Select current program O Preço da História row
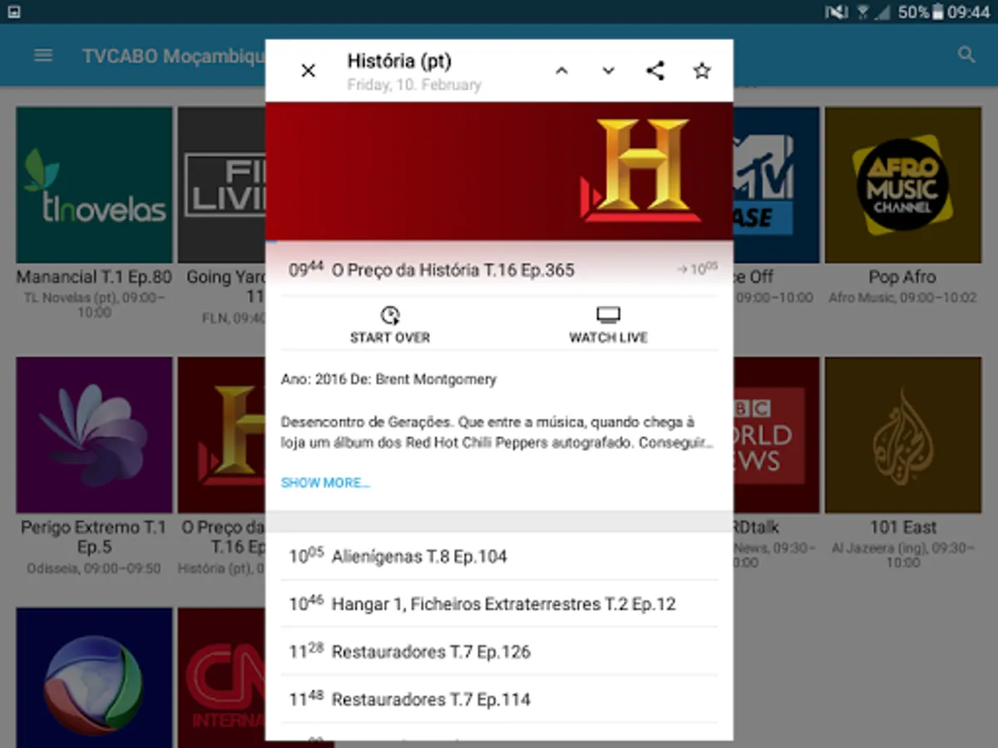Viewport: 998px width, 748px height. (x=499, y=269)
